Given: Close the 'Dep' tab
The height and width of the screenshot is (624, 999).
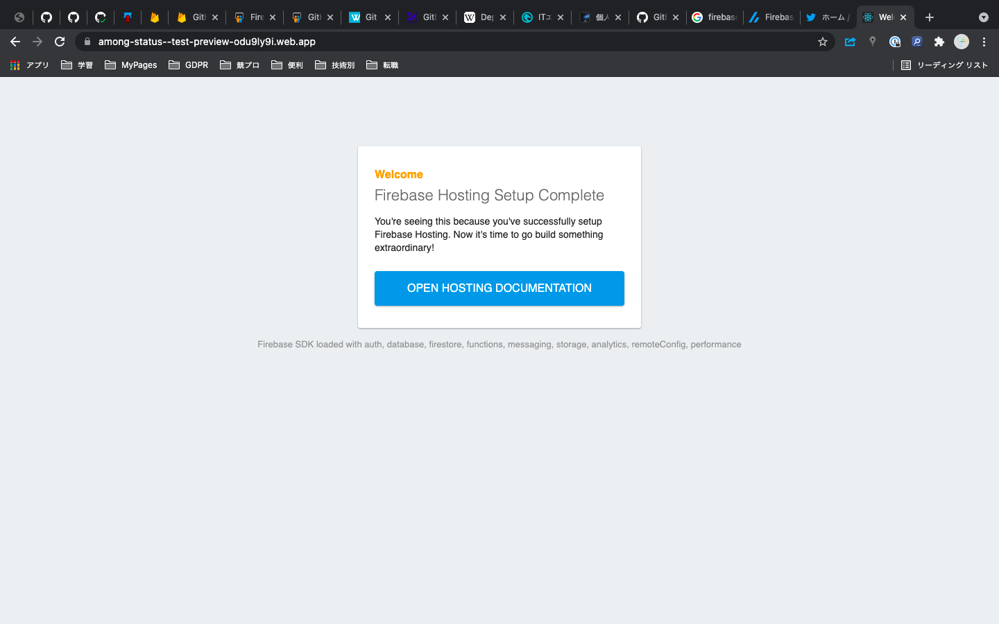Looking at the screenshot, I should point(503,17).
